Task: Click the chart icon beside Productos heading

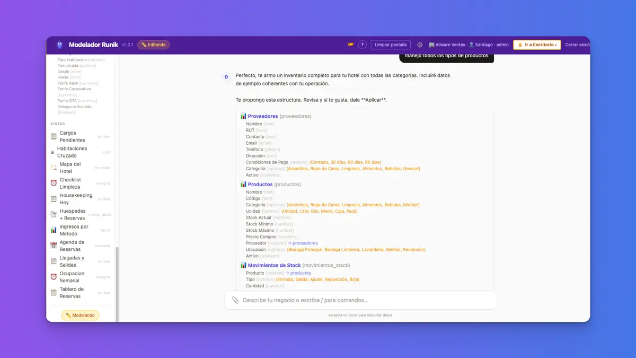Action: (x=243, y=185)
